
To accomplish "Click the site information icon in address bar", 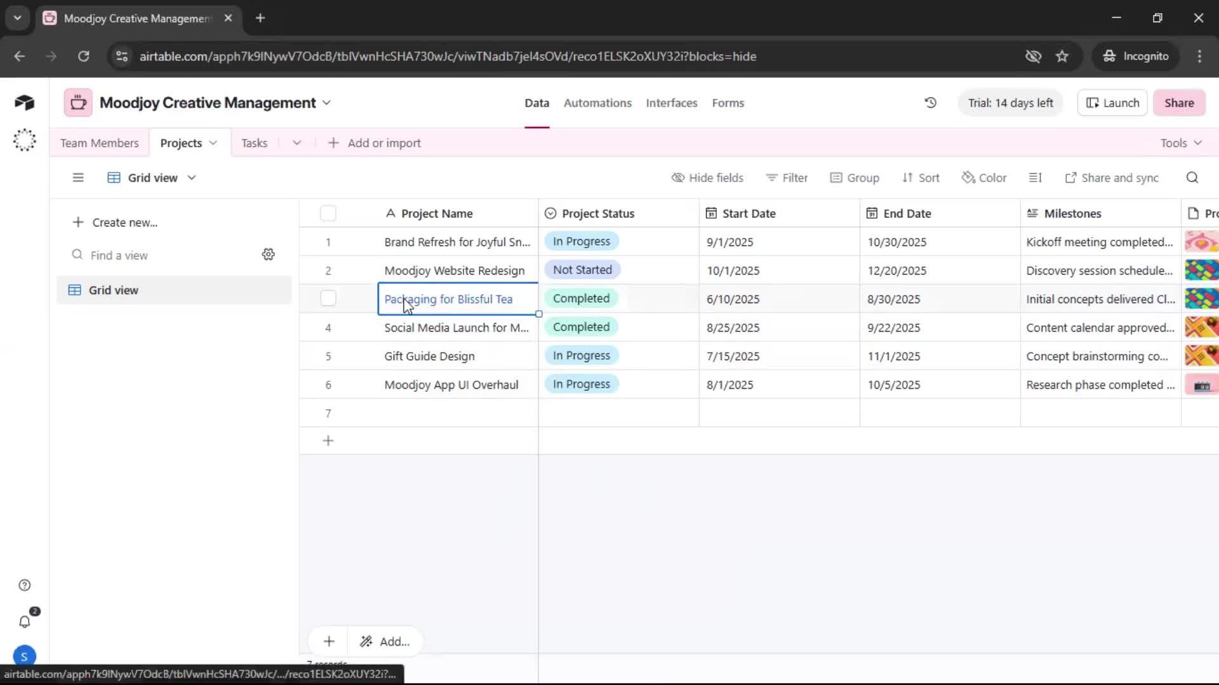I will [x=122, y=56].
